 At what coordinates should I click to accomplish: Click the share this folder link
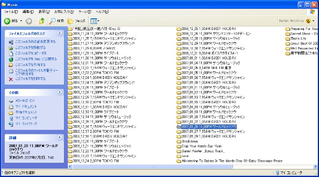(x=30, y=65)
